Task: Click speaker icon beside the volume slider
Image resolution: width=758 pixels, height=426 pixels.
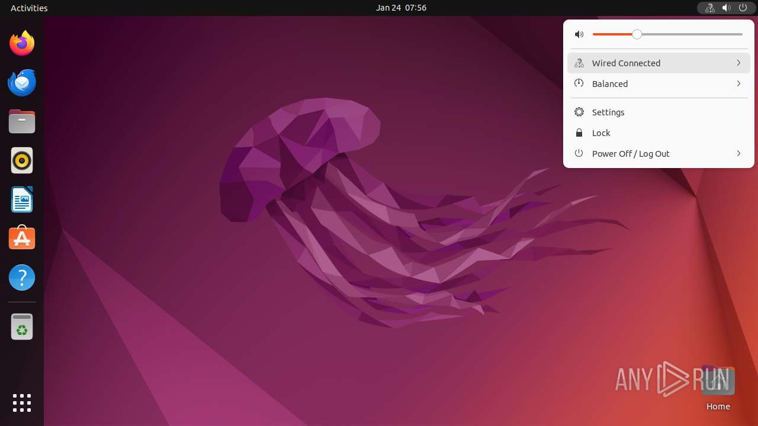Action: (x=579, y=34)
